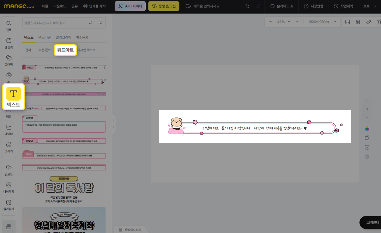Click the page color palette icon
Screen dimensions: 381x233
point(367,129)
